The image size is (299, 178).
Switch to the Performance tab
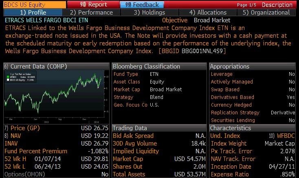[91, 13]
